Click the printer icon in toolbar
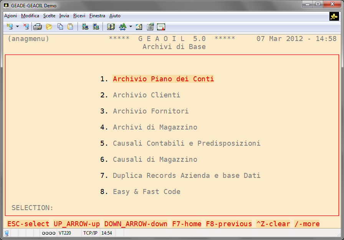 coord(37,26)
